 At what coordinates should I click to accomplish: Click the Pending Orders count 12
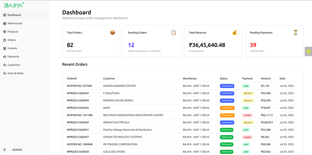131,45
